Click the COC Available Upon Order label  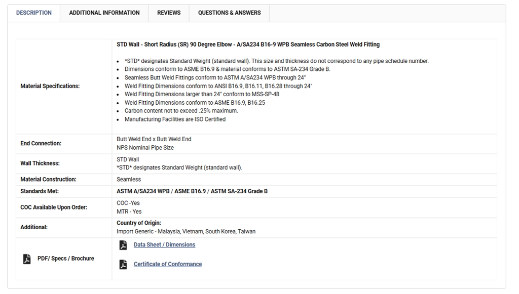click(54, 207)
